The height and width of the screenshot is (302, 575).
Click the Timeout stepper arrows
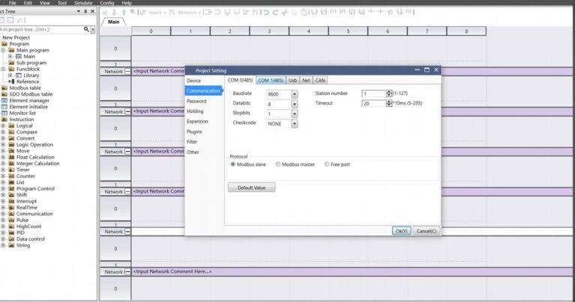(389, 103)
